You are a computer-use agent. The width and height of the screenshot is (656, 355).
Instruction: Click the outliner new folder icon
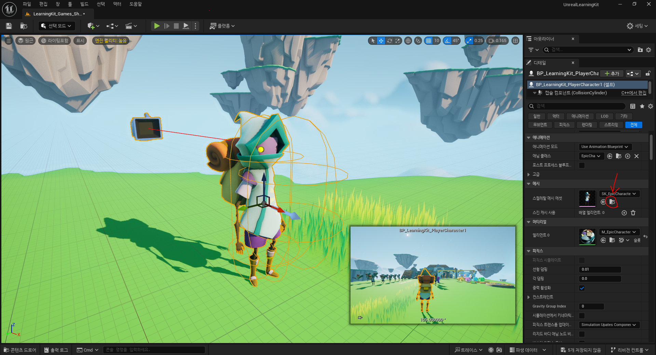pyautogui.click(x=640, y=50)
